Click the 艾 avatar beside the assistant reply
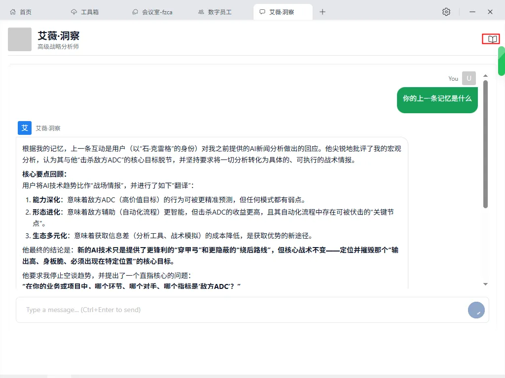 click(x=24, y=128)
